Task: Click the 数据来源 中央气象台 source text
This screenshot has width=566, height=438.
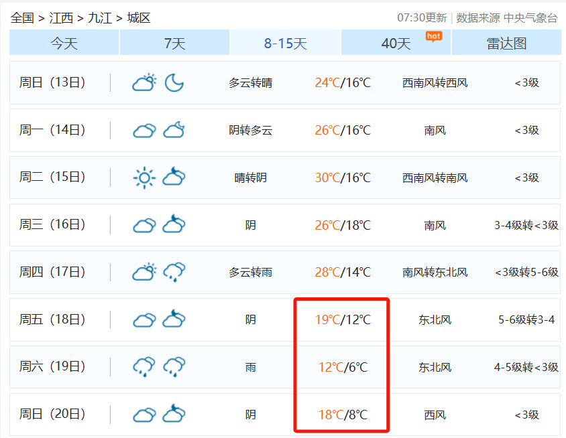Action: click(x=507, y=17)
